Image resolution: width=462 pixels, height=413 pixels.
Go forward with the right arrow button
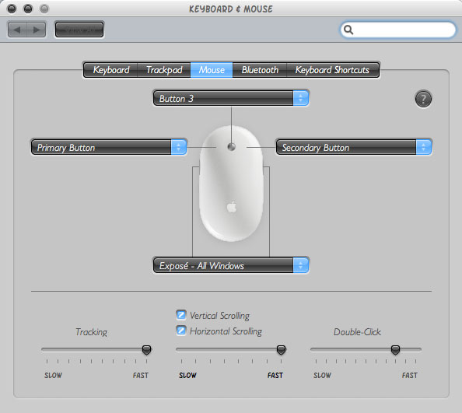click(x=37, y=30)
